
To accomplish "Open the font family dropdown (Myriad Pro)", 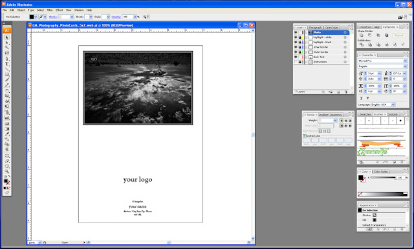I will [x=405, y=61].
